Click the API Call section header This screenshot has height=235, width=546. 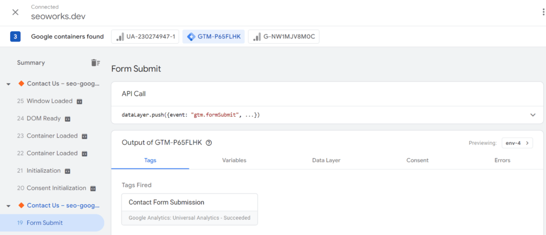pyautogui.click(x=134, y=94)
